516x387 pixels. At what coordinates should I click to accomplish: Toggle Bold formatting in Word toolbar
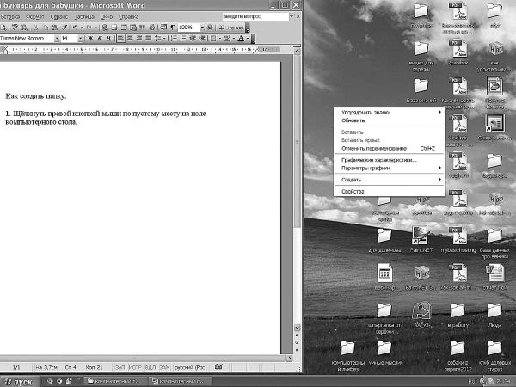point(89,39)
